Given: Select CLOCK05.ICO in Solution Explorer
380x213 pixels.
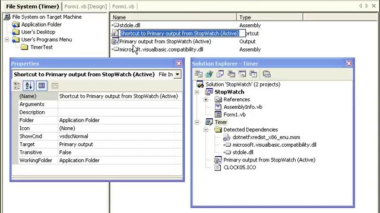Looking at the screenshot, I should pos(239,167).
